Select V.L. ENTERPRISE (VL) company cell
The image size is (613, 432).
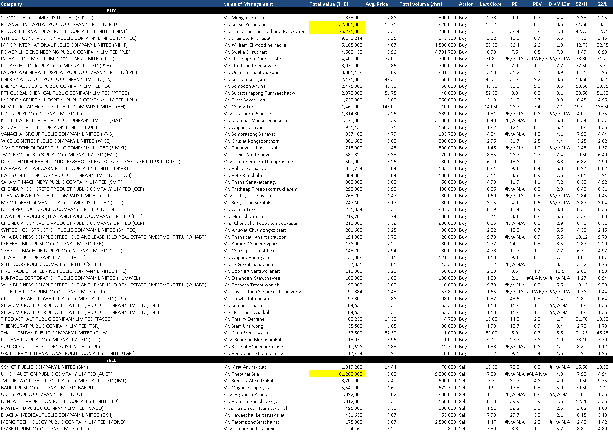(53, 292)
